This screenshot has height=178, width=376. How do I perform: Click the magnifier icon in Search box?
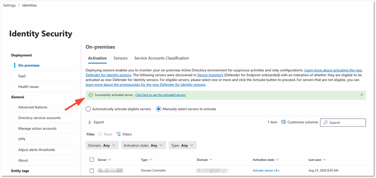point(325,122)
